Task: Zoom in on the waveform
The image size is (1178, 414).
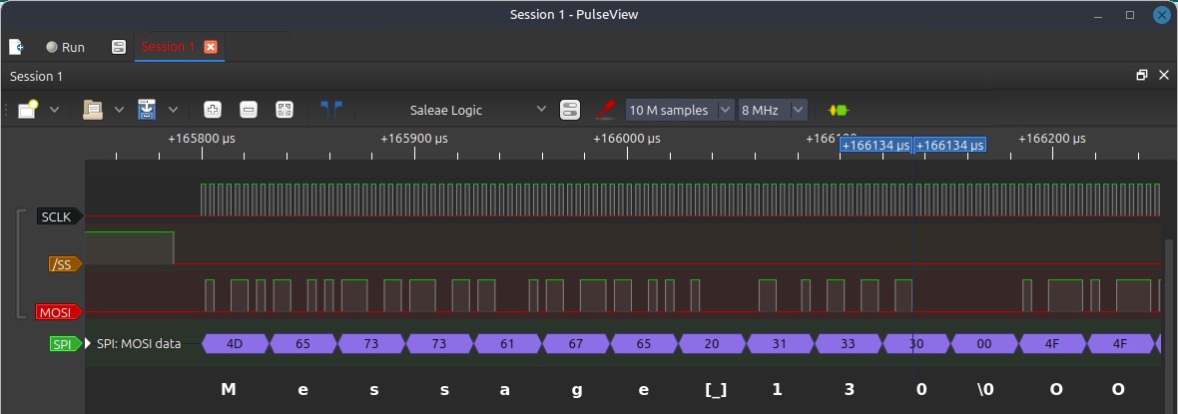Action: click(212, 110)
